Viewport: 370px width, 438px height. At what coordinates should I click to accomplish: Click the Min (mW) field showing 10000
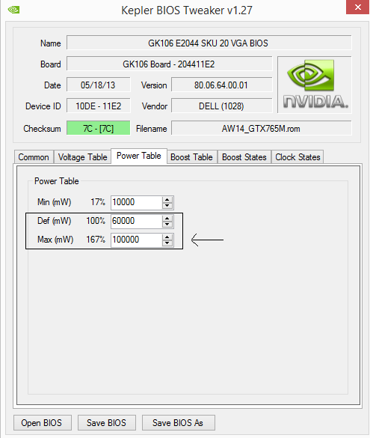point(136,202)
